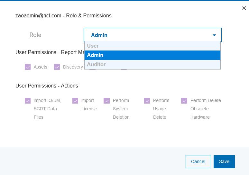
Task: Close the Role & Permissions dialog
Action: (244, 8)
